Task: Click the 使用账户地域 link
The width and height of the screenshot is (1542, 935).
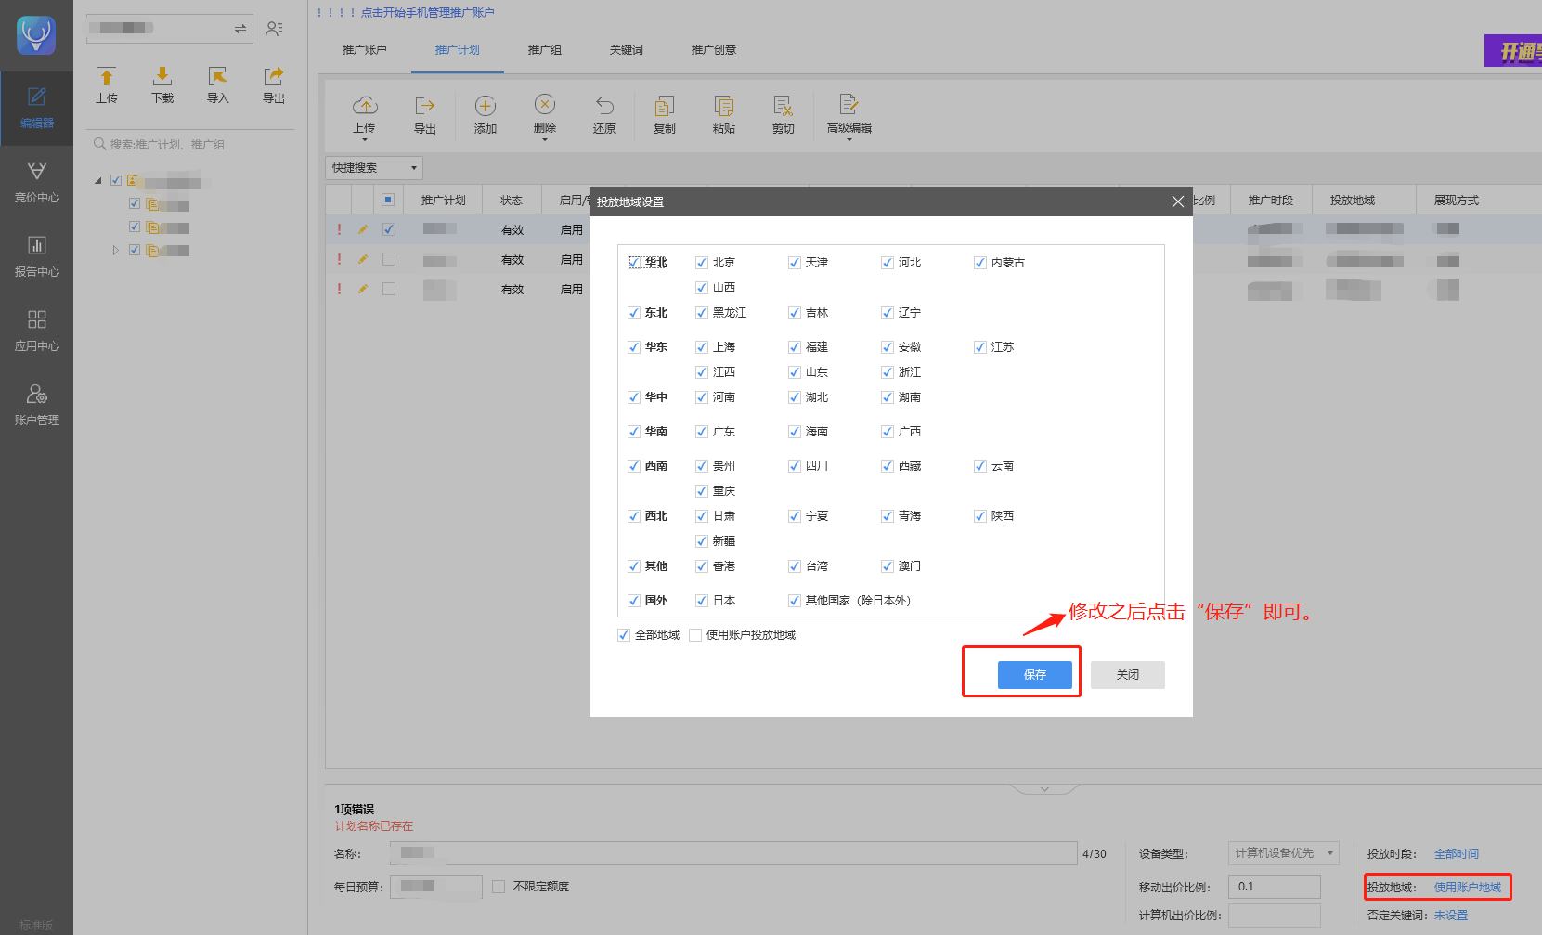Action: [1468, 888]
